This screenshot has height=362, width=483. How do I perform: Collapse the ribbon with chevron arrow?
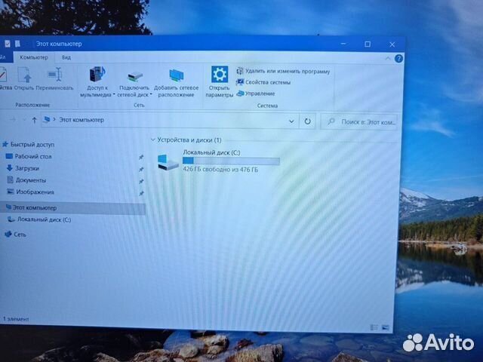[x=388, y=59]
